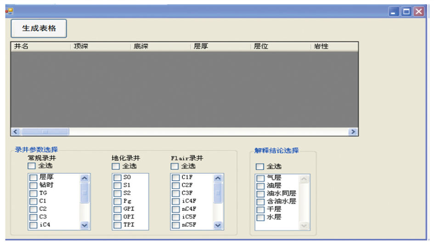Click the table's left scroll arrow
The height and width of the screenshot is (246, 434).
pos(15,132)
